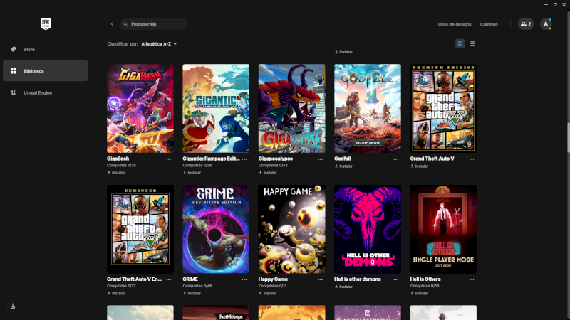Viewport: 570px width, 320px height.
Task: Open the account profile avatar
Action: point(546,24)
